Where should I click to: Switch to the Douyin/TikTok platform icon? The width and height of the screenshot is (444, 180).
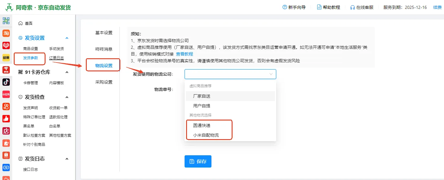(x=6, y=82)
